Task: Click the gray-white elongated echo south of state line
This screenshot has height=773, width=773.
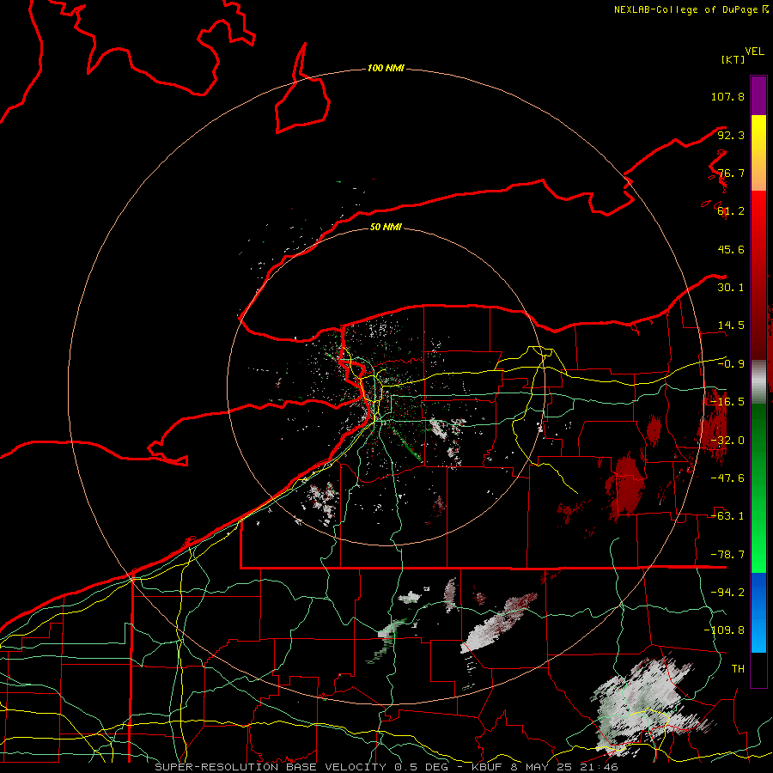Action: pos(498,624)
